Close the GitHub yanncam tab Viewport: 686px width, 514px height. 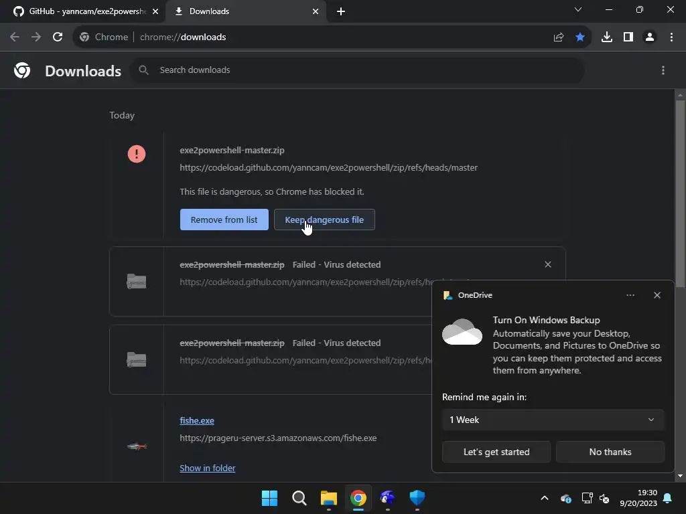[155, 11]
